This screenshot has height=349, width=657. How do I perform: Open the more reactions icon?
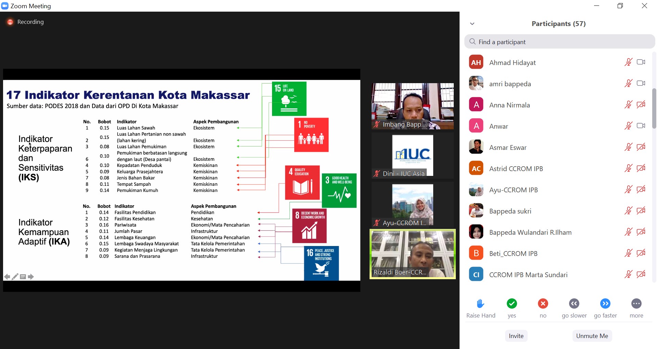coord(636,303)
